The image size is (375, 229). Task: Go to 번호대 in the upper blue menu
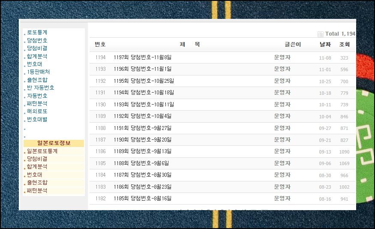click(34, 64)
